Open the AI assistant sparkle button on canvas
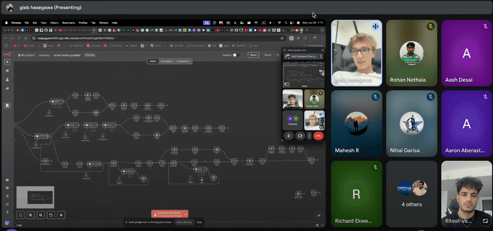Image resolution: width=493 pixels, height=231 pixels. tap(319, 215)
